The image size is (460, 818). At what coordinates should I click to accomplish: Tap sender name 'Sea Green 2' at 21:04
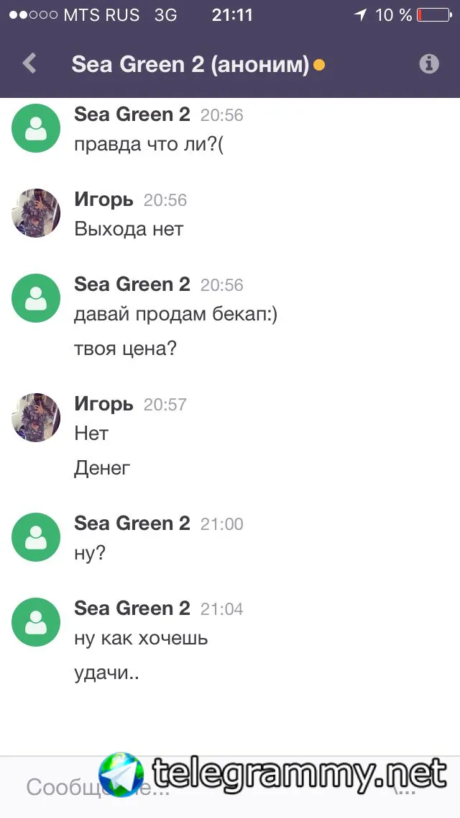click(x=132, y=608)
